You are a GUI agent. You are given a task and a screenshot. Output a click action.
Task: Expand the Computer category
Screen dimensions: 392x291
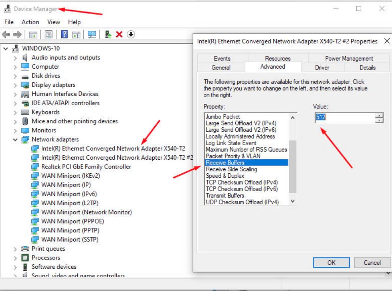click(15, 67)
